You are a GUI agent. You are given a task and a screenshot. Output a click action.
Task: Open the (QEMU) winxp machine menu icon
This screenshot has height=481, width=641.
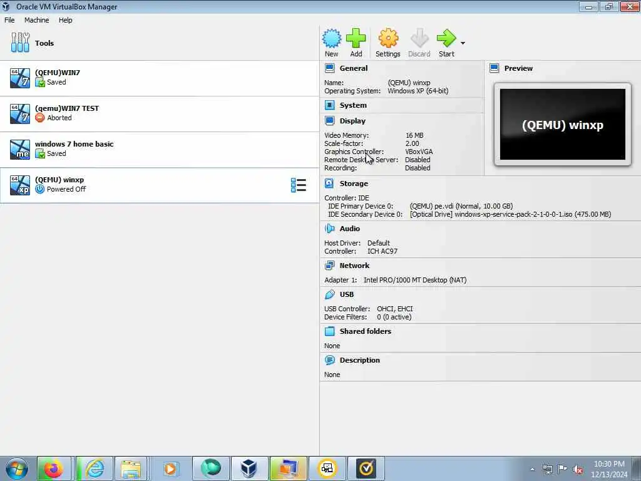point(299,185)
